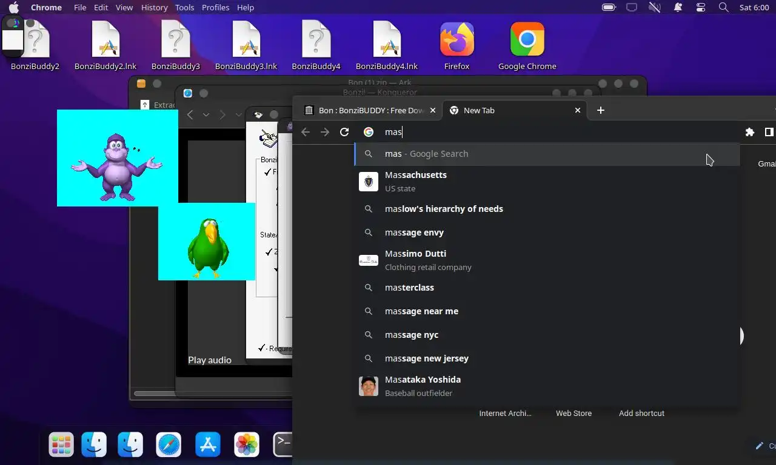Click the green parrot character
The height and width of the screenshot is (465, 776).
click(x=207, y=247)
